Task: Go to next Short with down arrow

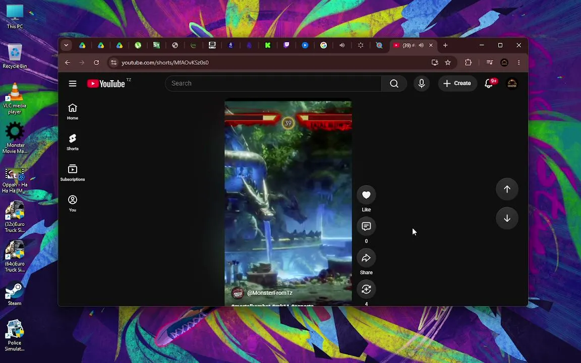Action: click(x=507, y=218)
